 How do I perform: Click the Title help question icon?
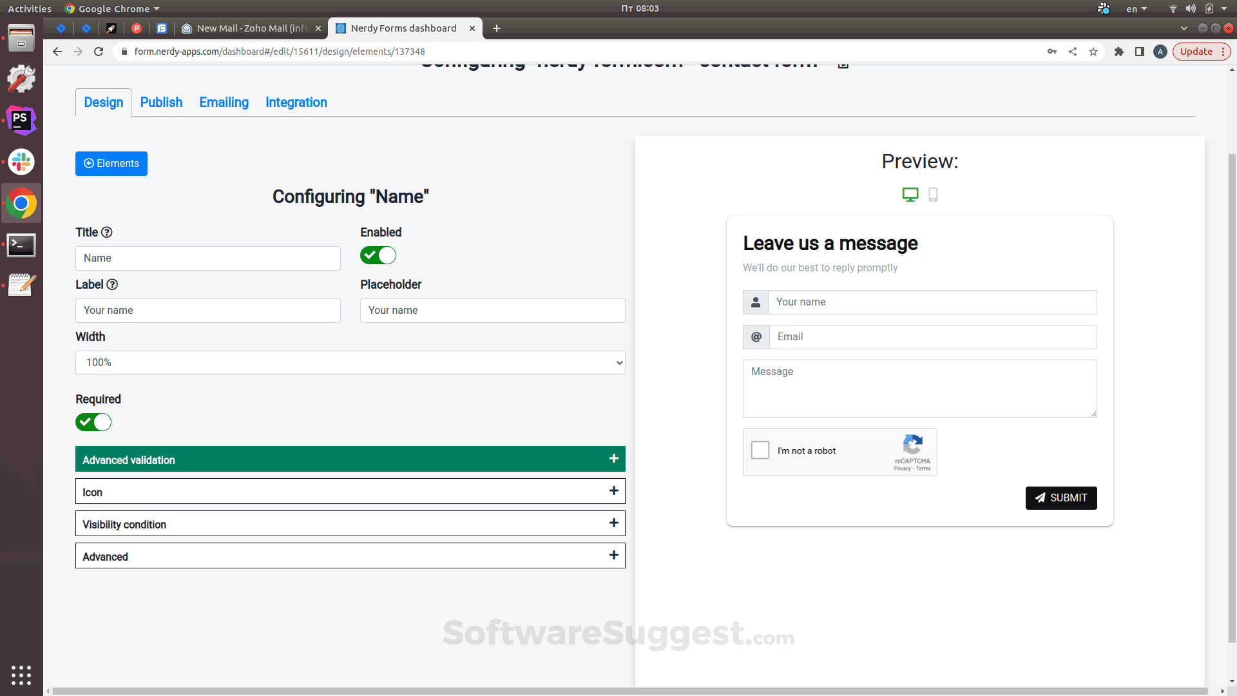107,233
